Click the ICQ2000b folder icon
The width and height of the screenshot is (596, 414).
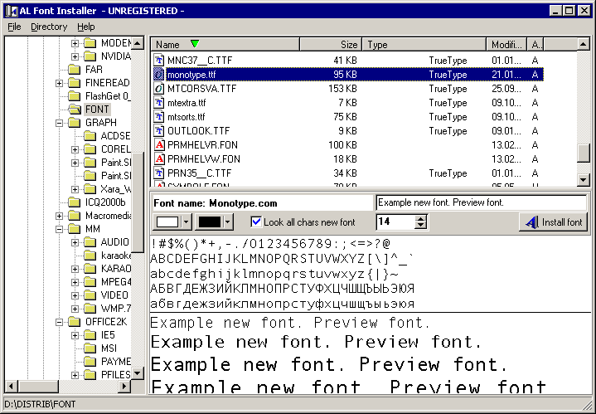click(x=74, y=202)
